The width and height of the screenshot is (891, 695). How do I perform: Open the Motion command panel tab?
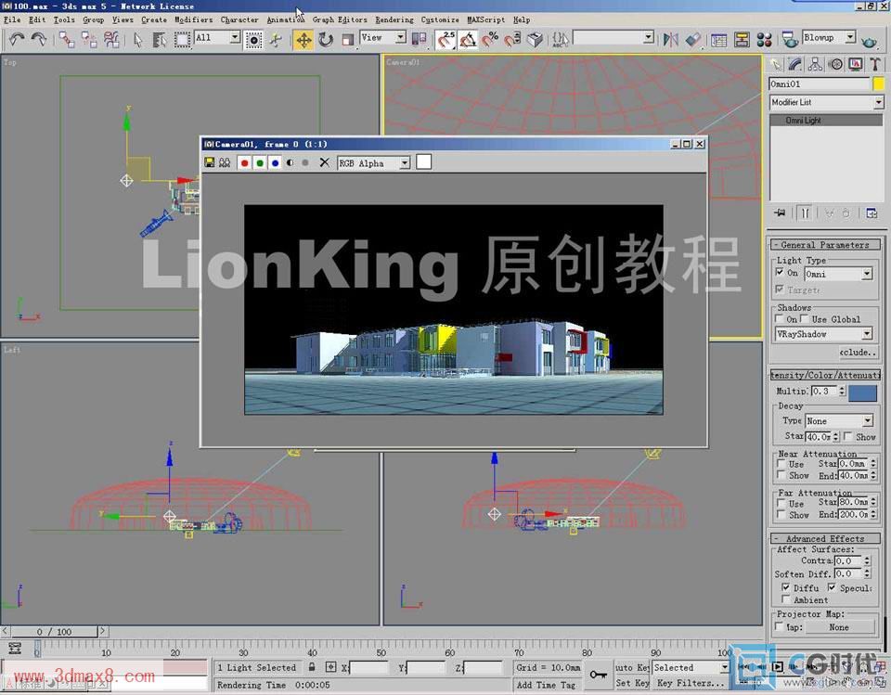click(835, 64)
